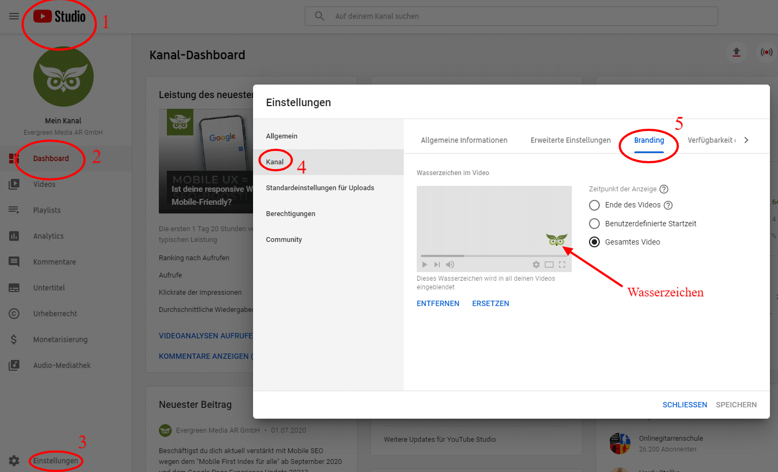
Task: Open Standardeinstellungen für Uploads section
Action: pyautogui.click(x=328, y=188)
